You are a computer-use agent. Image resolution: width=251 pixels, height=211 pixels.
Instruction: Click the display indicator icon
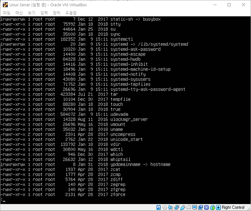195,208
